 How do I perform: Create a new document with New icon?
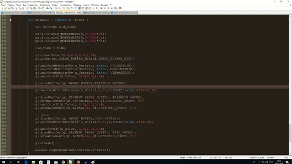point(2,8)
